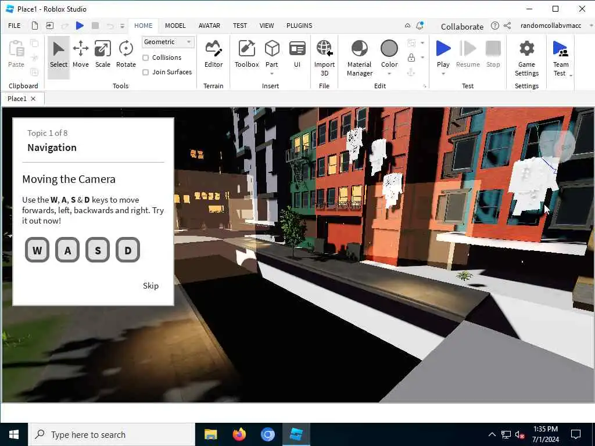Image resolution: width=595 pixels, height=446 pixels.
Task: Open the notifications bell
Action: tap(420, 26)
